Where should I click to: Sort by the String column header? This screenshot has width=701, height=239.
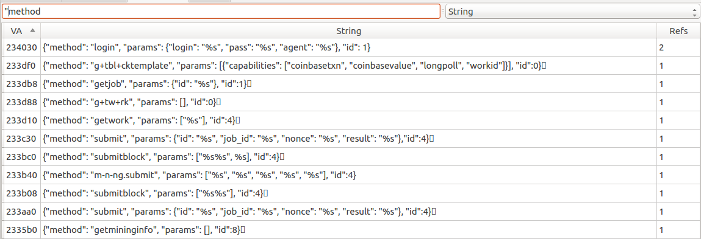(349, 31)
